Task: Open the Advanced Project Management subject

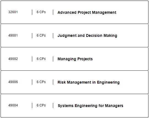Action: coord(87,12)
